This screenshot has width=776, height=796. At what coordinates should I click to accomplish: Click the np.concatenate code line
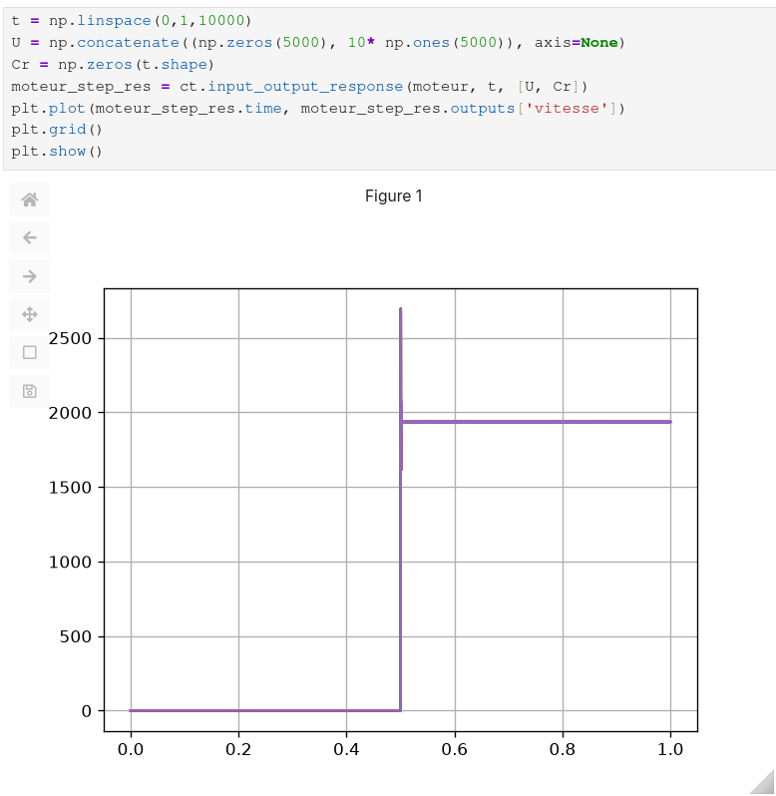318,43
